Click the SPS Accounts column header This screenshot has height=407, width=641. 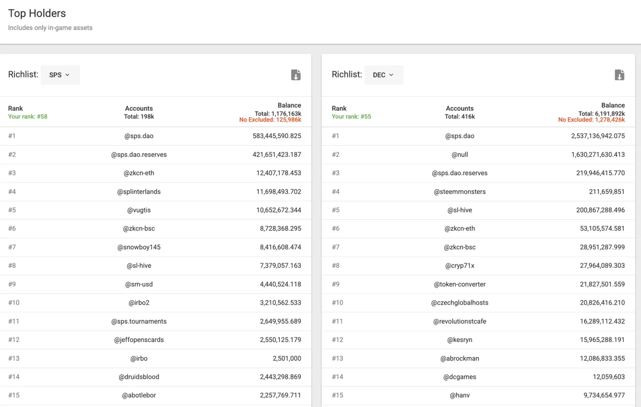tap(139, 108)
